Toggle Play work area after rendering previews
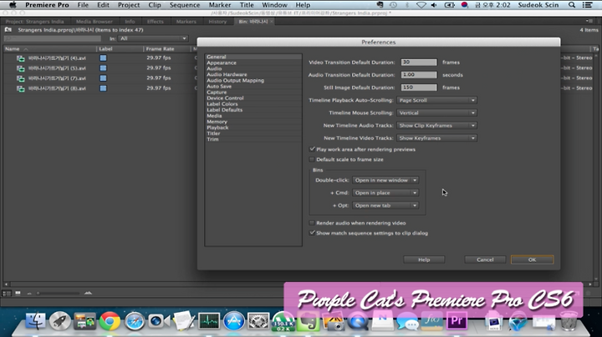The height and width of the screenshot is (337, 602). tap(312, 149)
